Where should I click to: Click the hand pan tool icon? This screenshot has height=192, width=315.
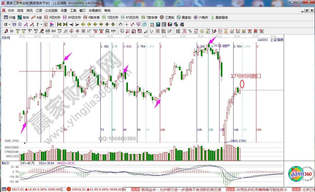click(x=120, y=24)
